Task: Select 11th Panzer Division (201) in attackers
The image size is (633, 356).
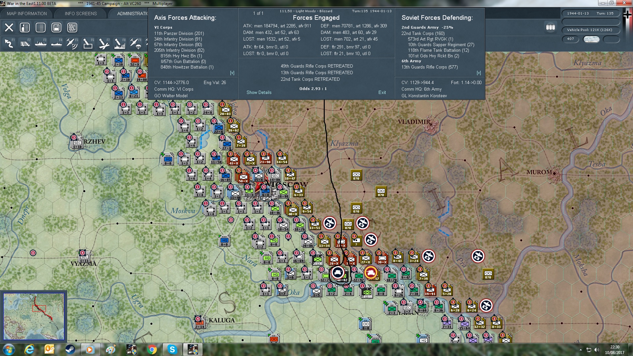Action: click(179, 33)
